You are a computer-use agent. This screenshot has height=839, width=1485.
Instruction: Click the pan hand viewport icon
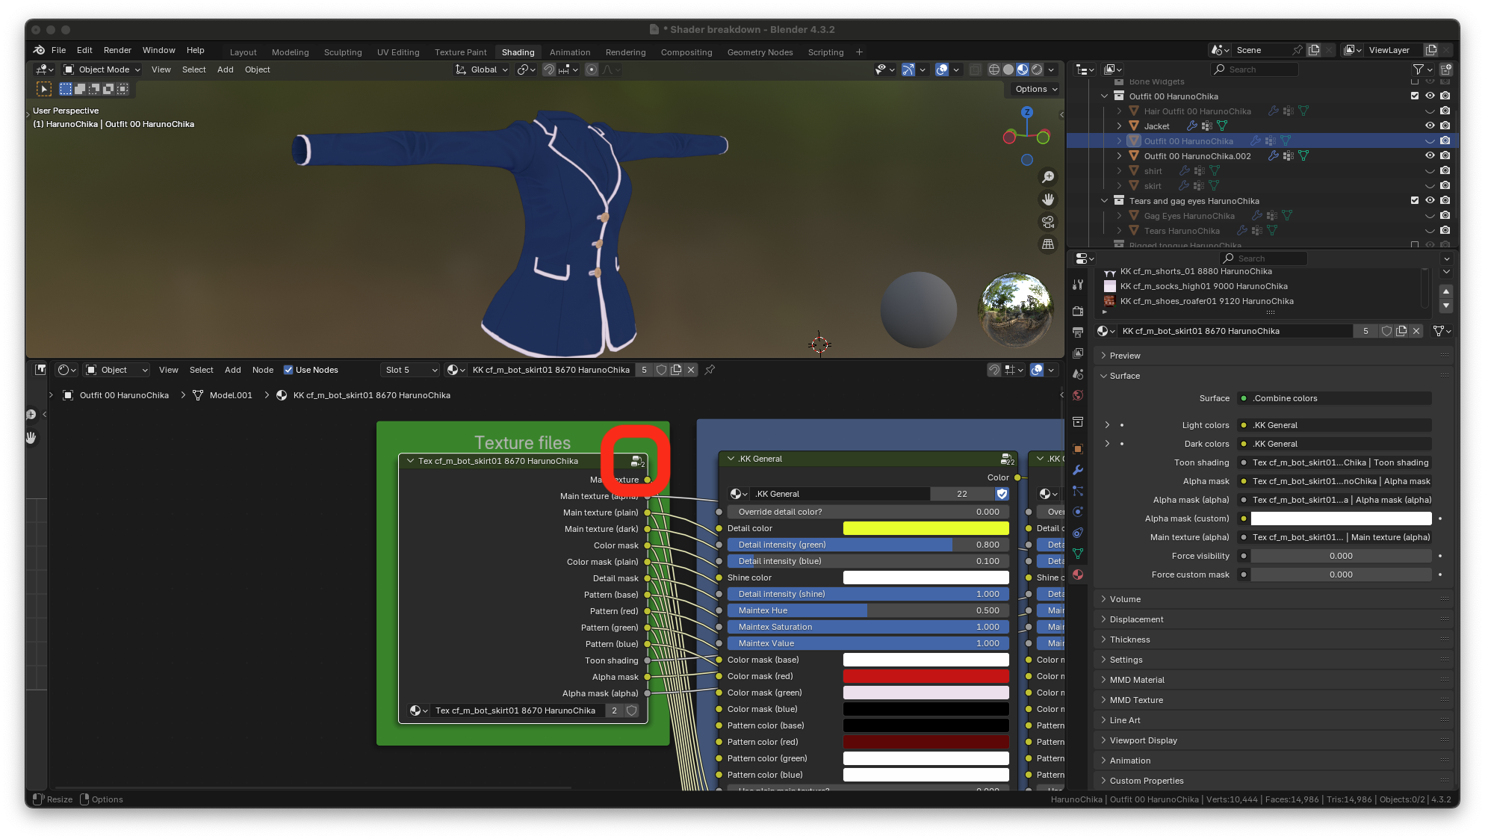point(1048,199)
